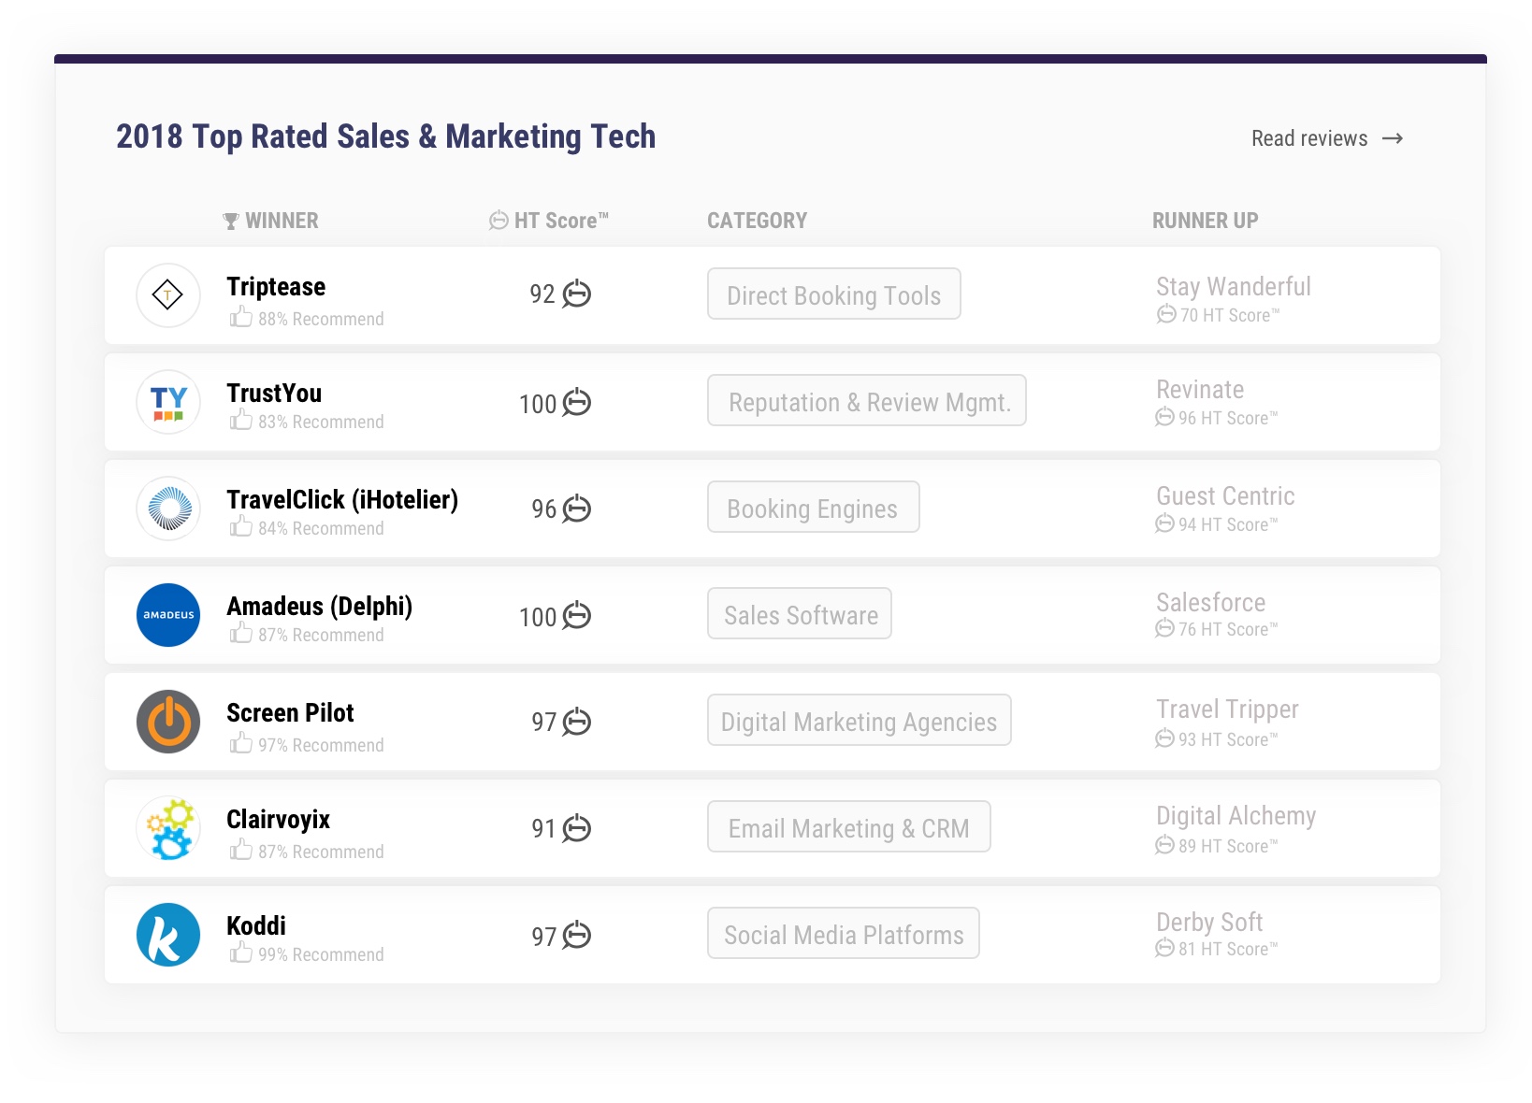This screenshot has height=1103, width=1532.
Task: Click the HT Score header icon
Action: 499,221
